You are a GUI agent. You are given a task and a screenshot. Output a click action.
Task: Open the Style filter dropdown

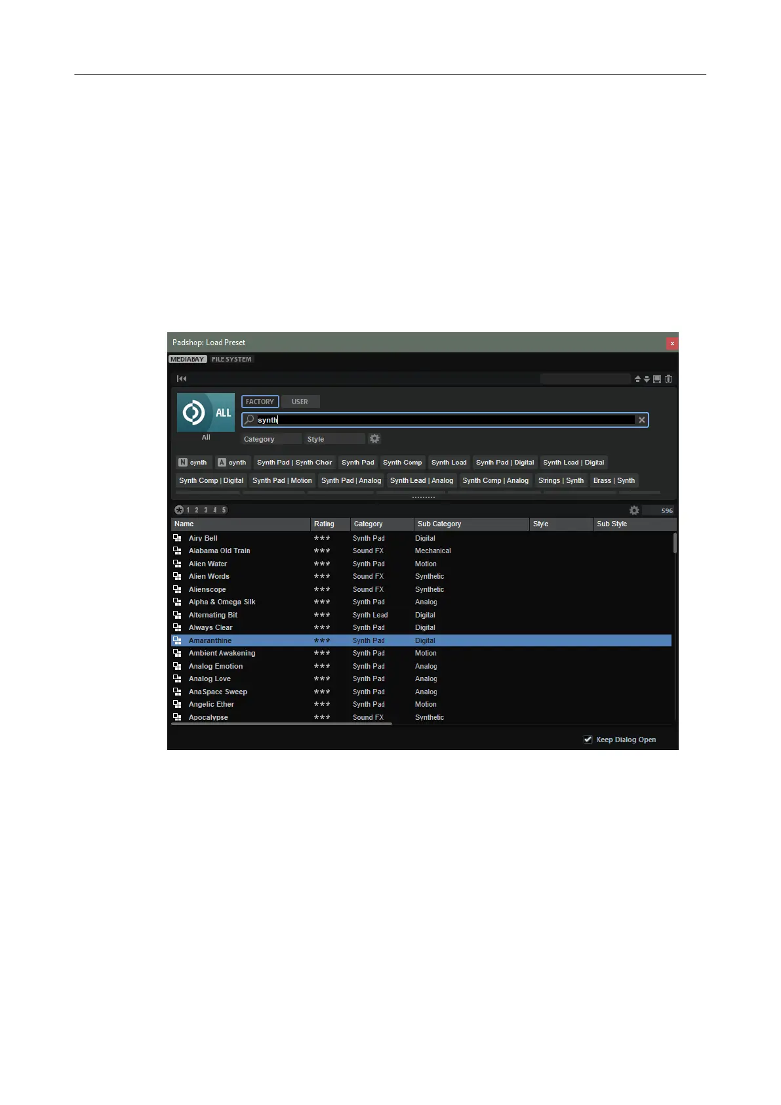[334, 439]
